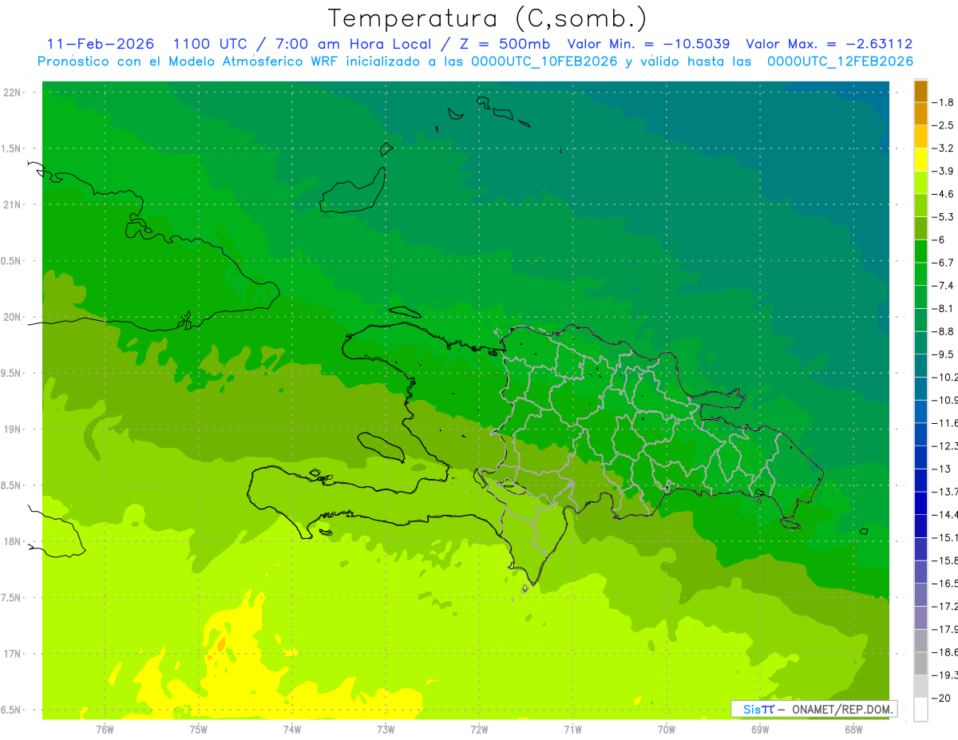Click the '-8.8' colorbar label
This screenshot has width=958, height=740.
click(x=944, y=331)
